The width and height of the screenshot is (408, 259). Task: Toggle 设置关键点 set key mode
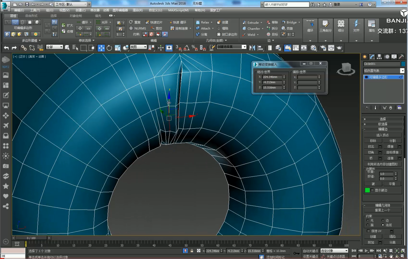tap(310, 256)
